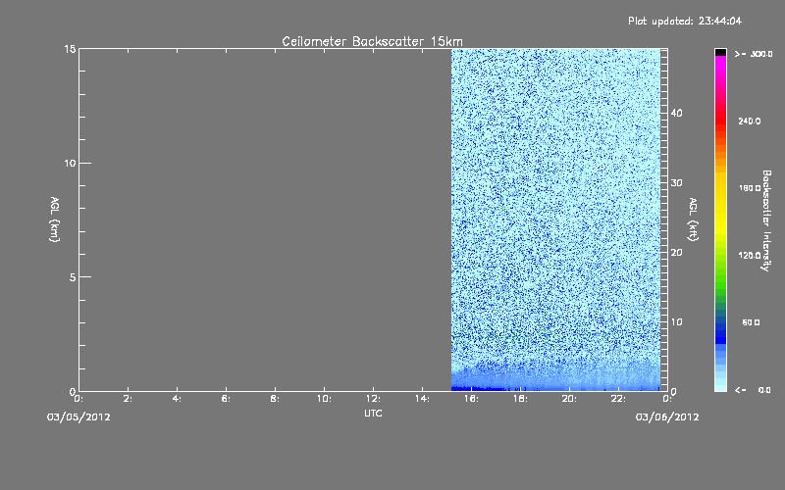Image resolution: width=785 pixels, height=490 pixels.
Task: Click the colorbar '>= 300.0' maximum label
Action: click(x=754, y=54)
